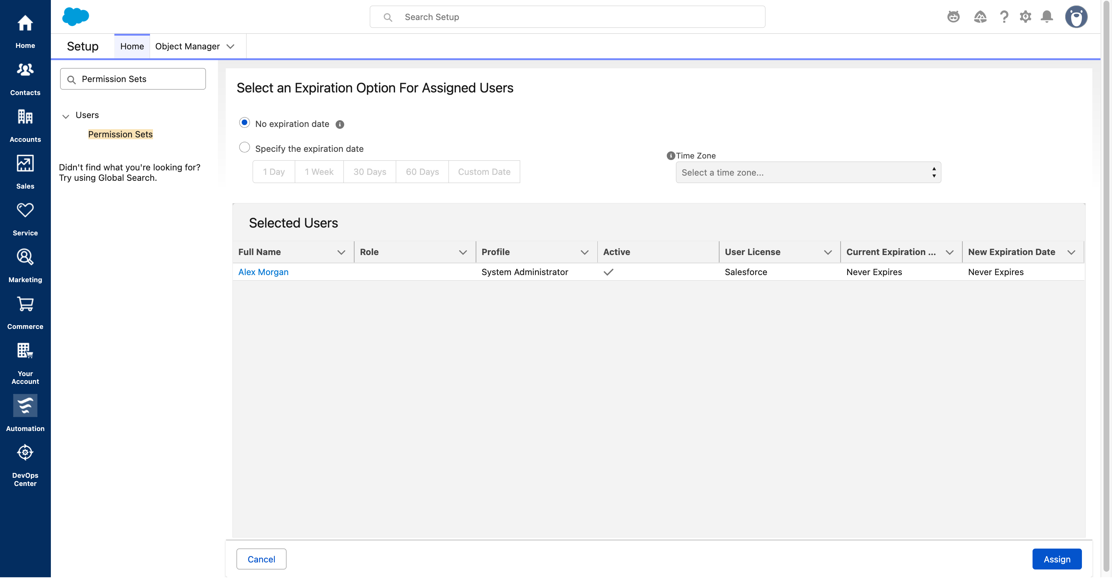Select Specify the expiration date option
Screen dimensions: 1112x578
click(x=244, y=147)
